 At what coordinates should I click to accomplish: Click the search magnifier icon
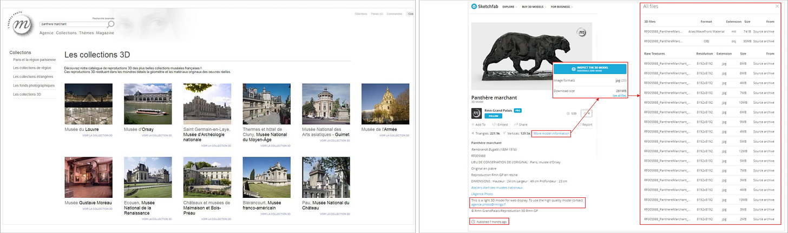pos(110,24)
